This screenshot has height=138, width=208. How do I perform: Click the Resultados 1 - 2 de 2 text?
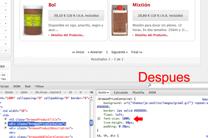(x=107, y=59)
